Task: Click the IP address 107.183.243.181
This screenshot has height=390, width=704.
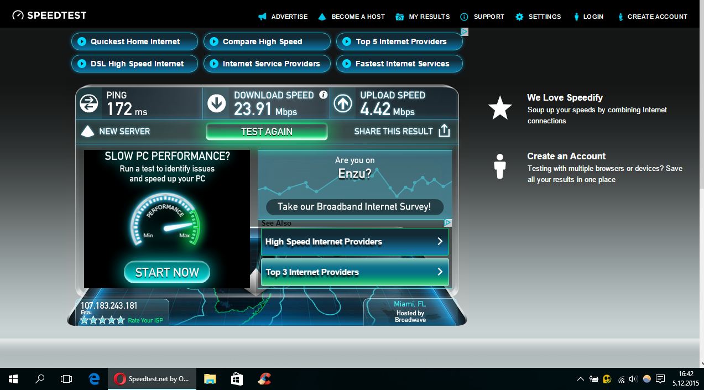Action: pos(109,305)
